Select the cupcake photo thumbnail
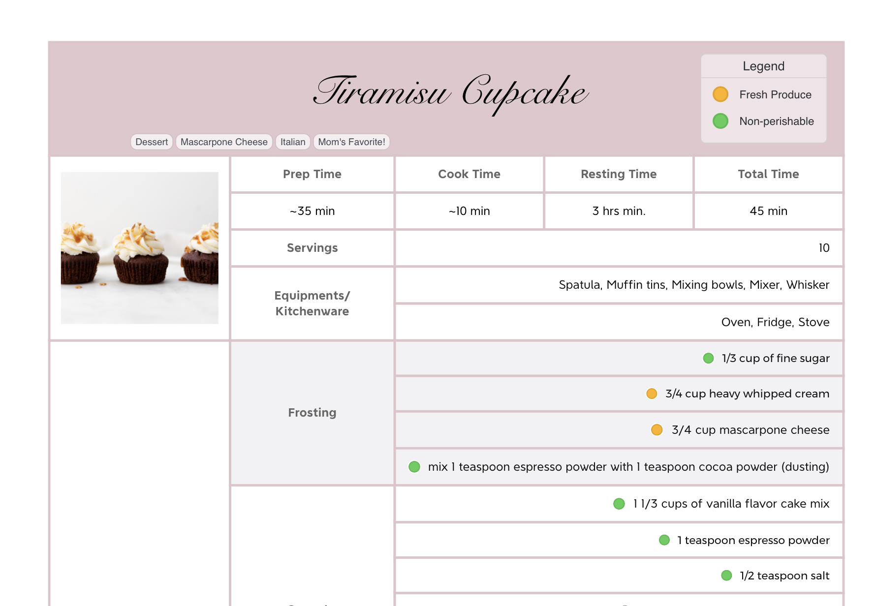The width and height of the screenshot is (877, 606). click(140, 248)
